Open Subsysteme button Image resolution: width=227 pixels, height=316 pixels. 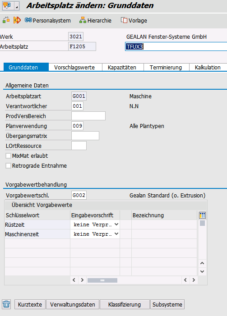pyautogui.click(x=167, y=304)
